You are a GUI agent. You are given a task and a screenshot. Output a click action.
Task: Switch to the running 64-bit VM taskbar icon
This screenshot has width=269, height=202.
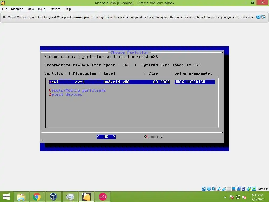(x=86, y=197)
